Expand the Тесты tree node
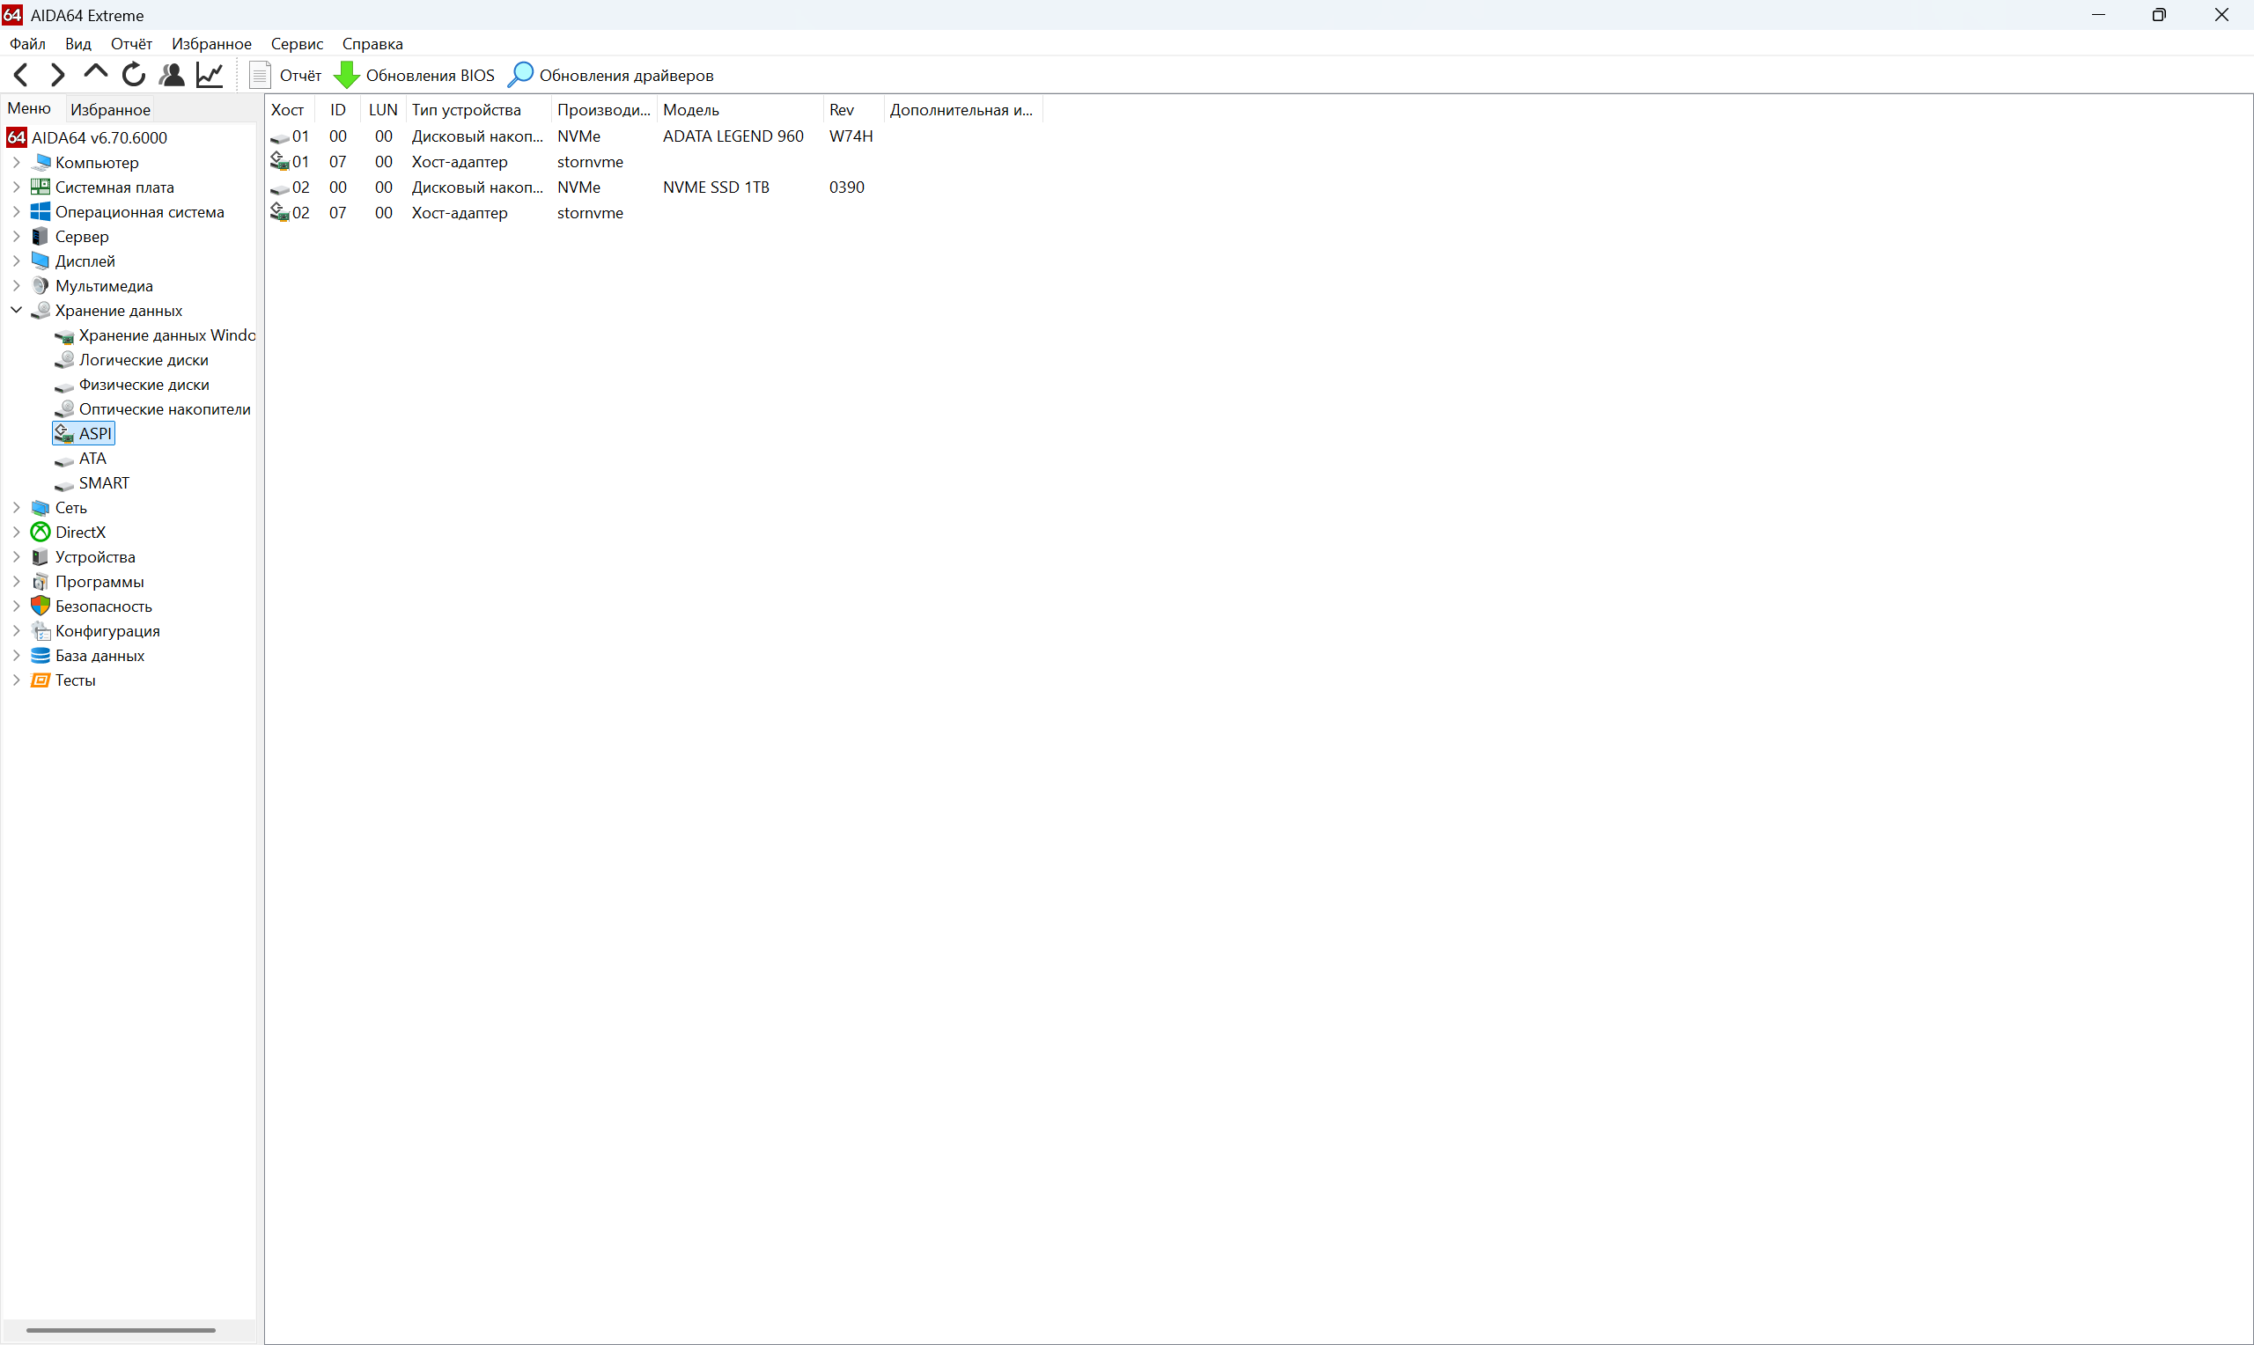 click(17, 680)
